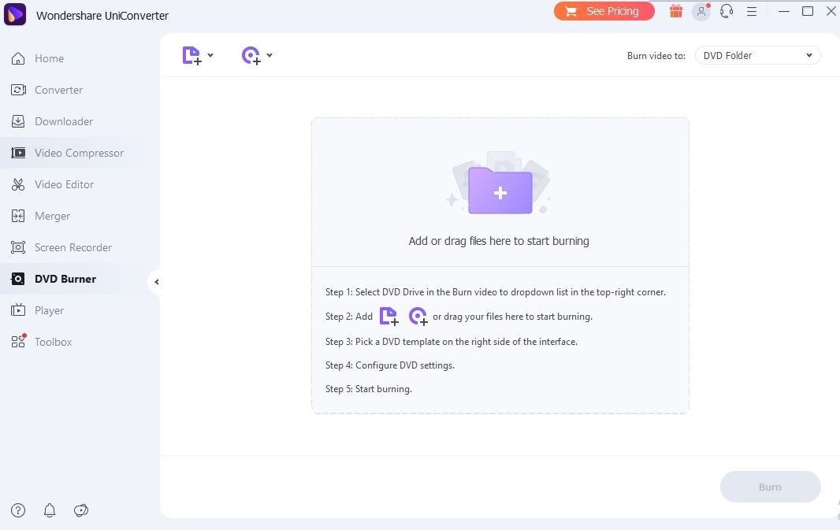Click the add file icon in Step 2
This screenshot has height=530, width=840.
point(389,317)
